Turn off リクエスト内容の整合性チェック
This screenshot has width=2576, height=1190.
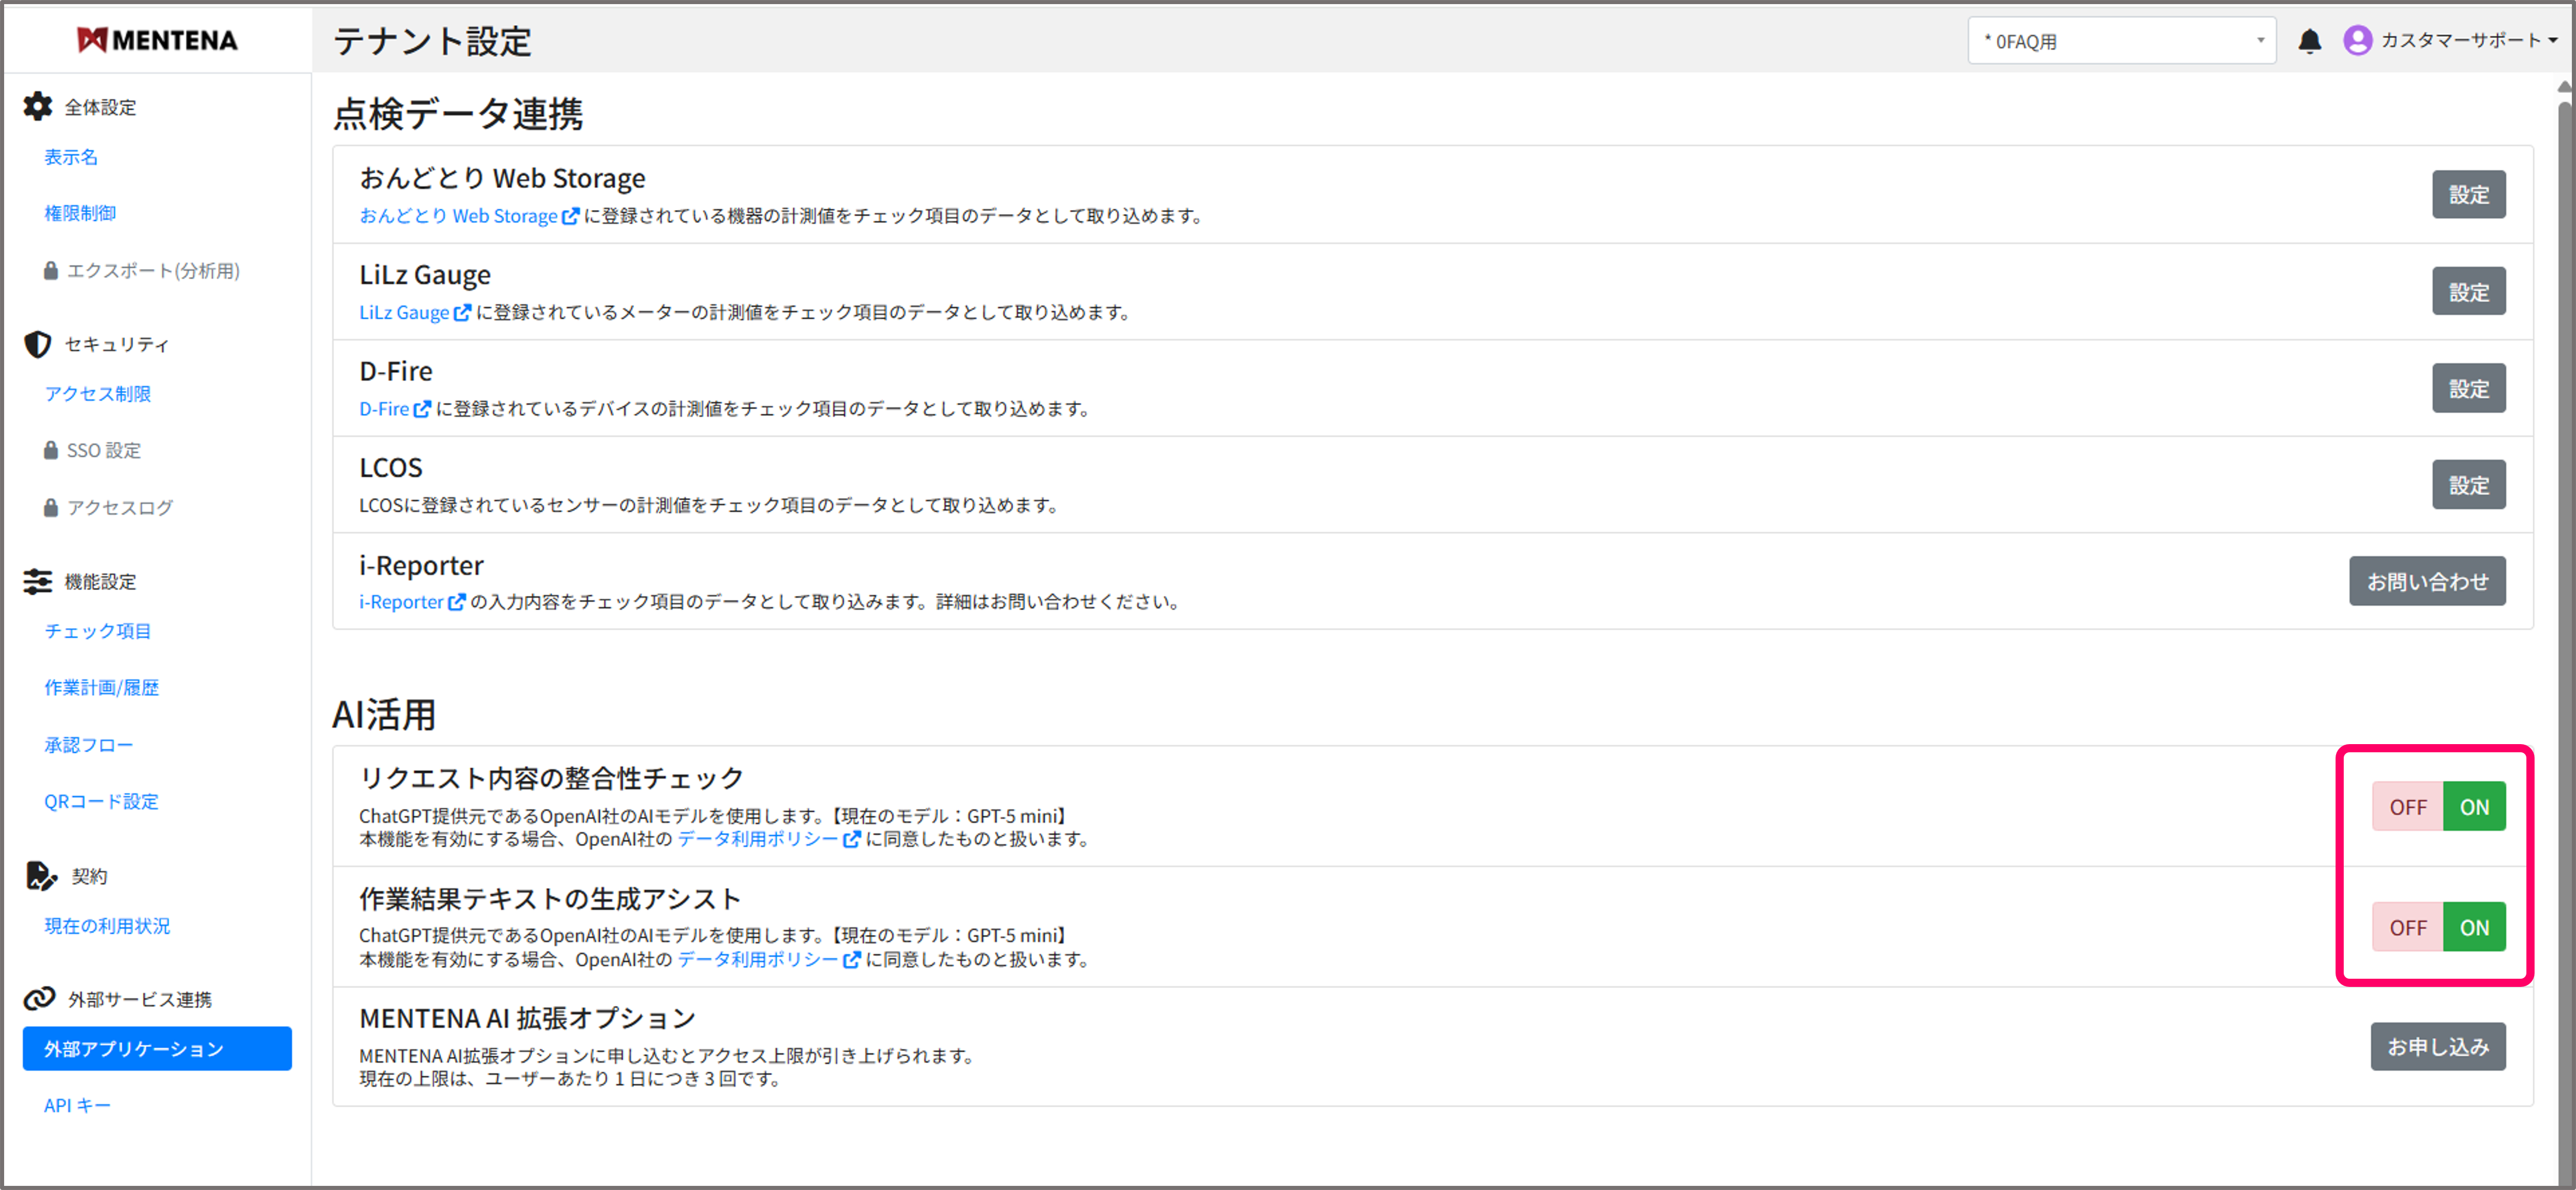click(2407, 806)
